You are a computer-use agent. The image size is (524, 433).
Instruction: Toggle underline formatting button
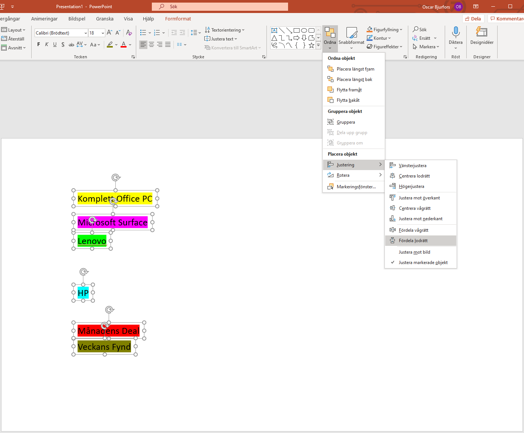pyautogui.click(x=55, y=45)
